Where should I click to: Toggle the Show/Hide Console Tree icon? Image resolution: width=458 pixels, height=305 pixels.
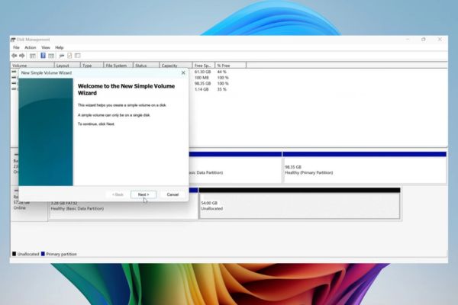(32, 56)
